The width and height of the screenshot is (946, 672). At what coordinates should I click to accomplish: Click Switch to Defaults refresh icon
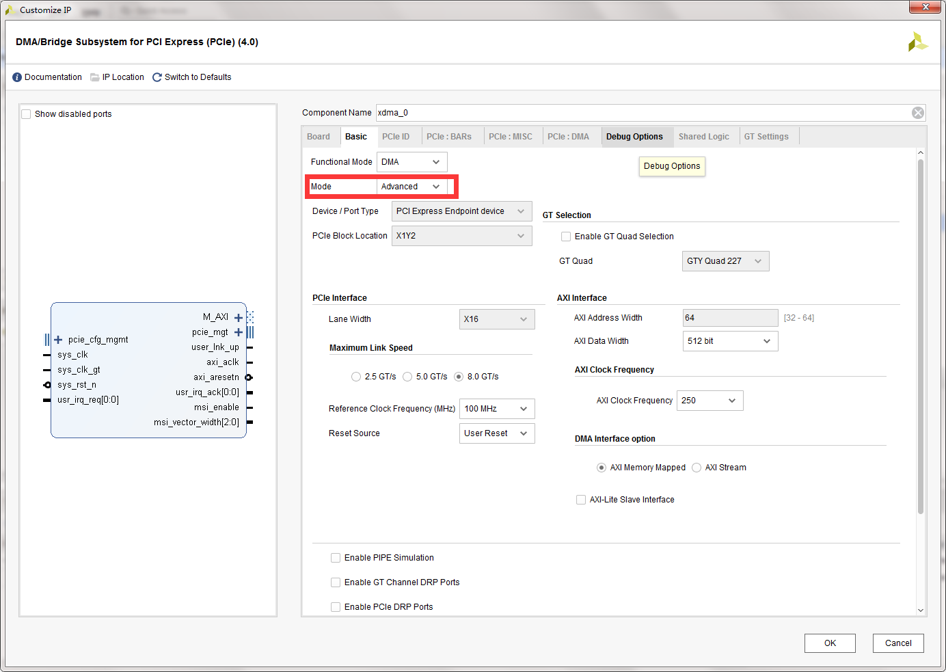click(x=157, y=77)
